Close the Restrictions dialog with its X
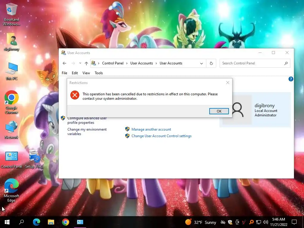Image resolution: width=304 pixels, height=228 pixels. [x=228, y=83]
